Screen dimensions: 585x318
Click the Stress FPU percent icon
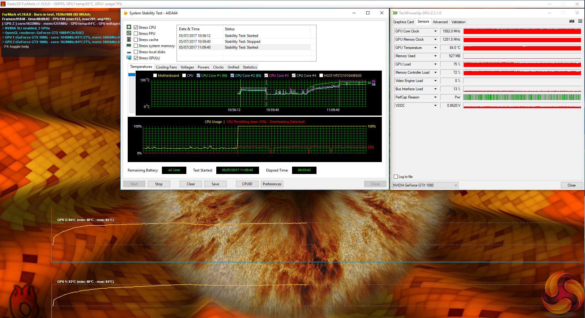coord(129,33)
